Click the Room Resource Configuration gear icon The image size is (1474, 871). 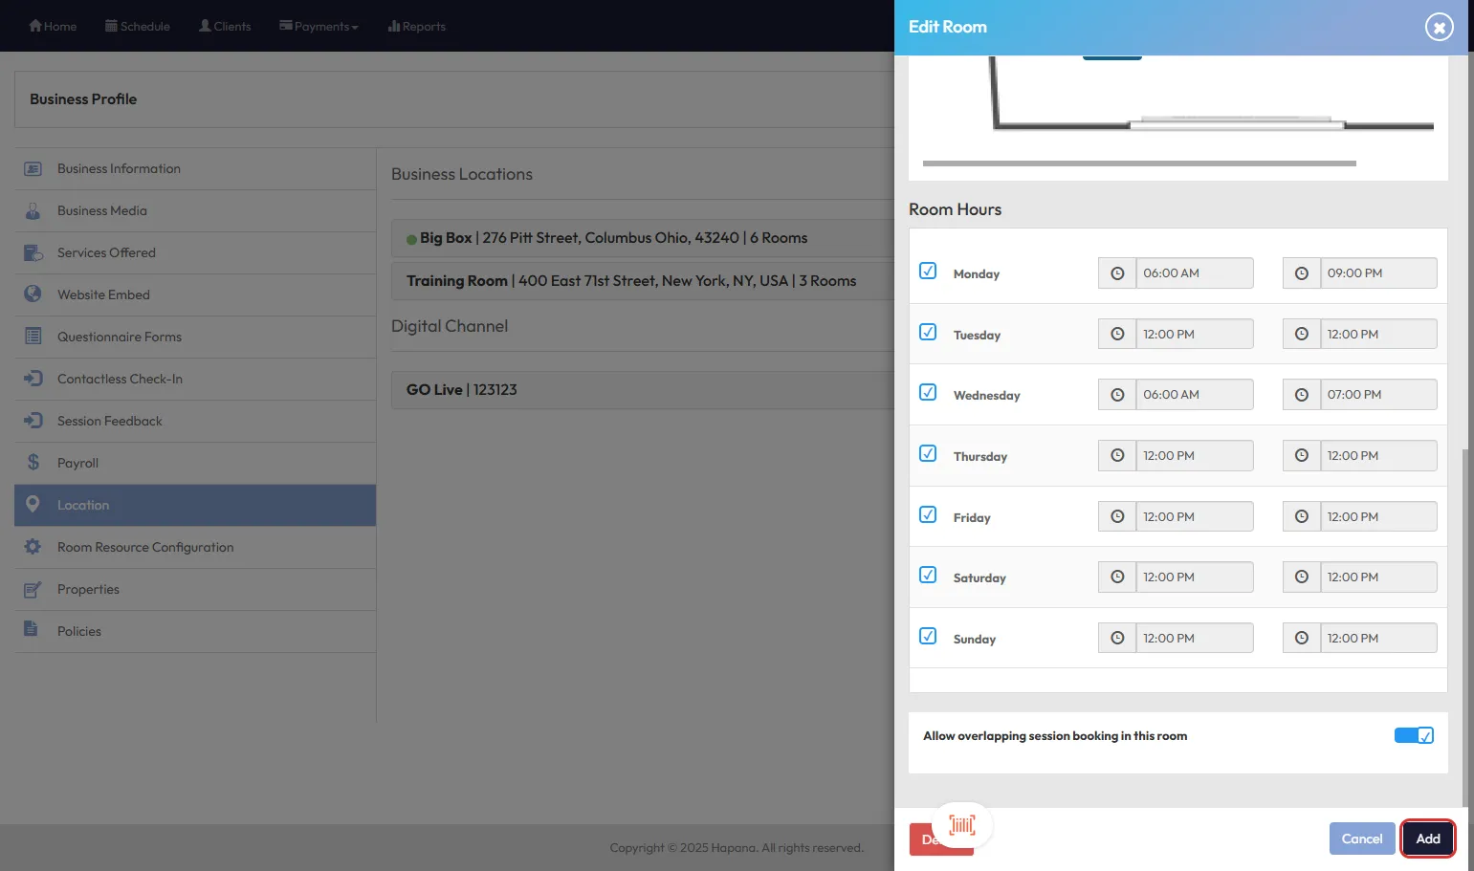pyautogui.click(x=33, y=547)
